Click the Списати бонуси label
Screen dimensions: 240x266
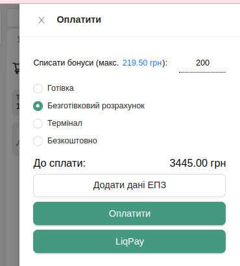(101, 63)
